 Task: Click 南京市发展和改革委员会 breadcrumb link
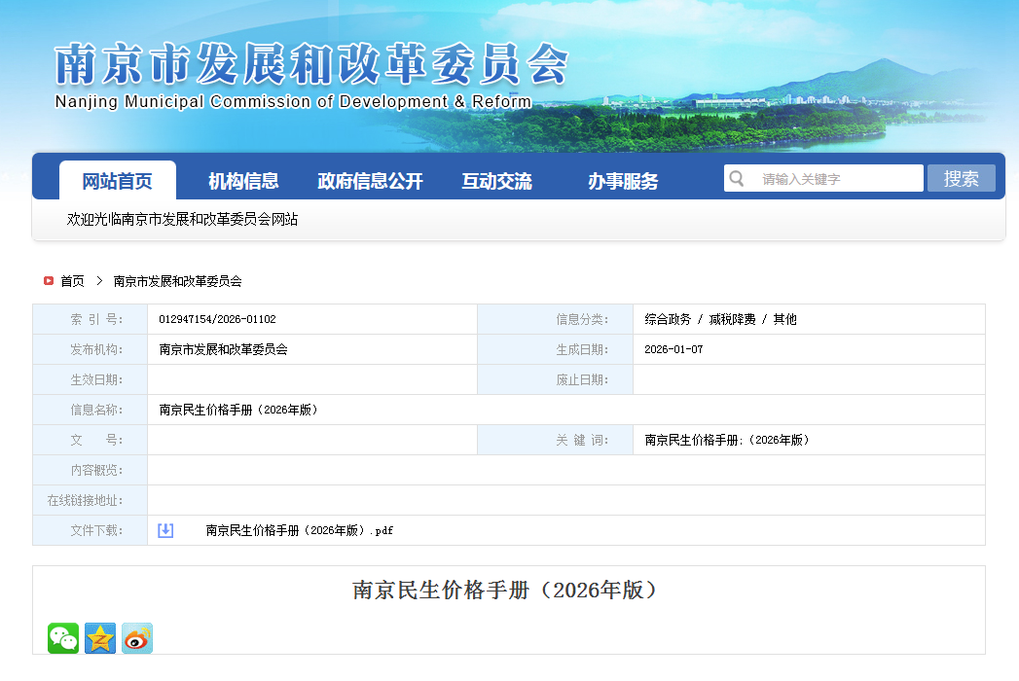pos(177,281)
